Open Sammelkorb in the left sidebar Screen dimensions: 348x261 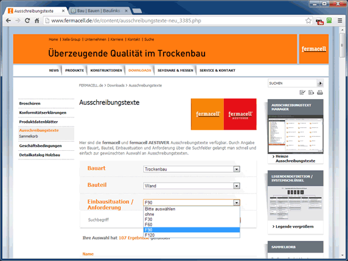(x=29, y=136)
